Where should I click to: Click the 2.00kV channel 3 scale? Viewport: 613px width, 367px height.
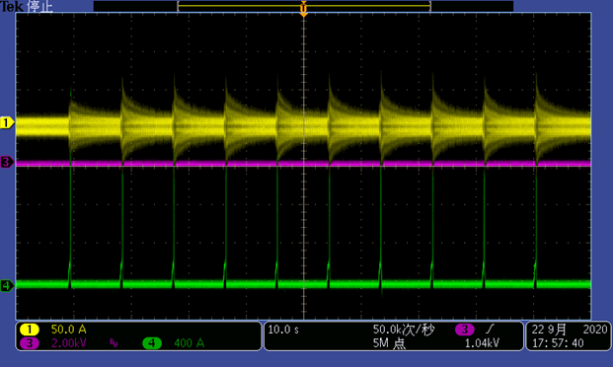click(x=69, y=343)
